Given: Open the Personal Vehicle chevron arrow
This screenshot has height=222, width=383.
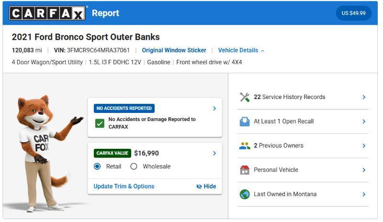Looking at the screenshot, I should click(364, 170).
